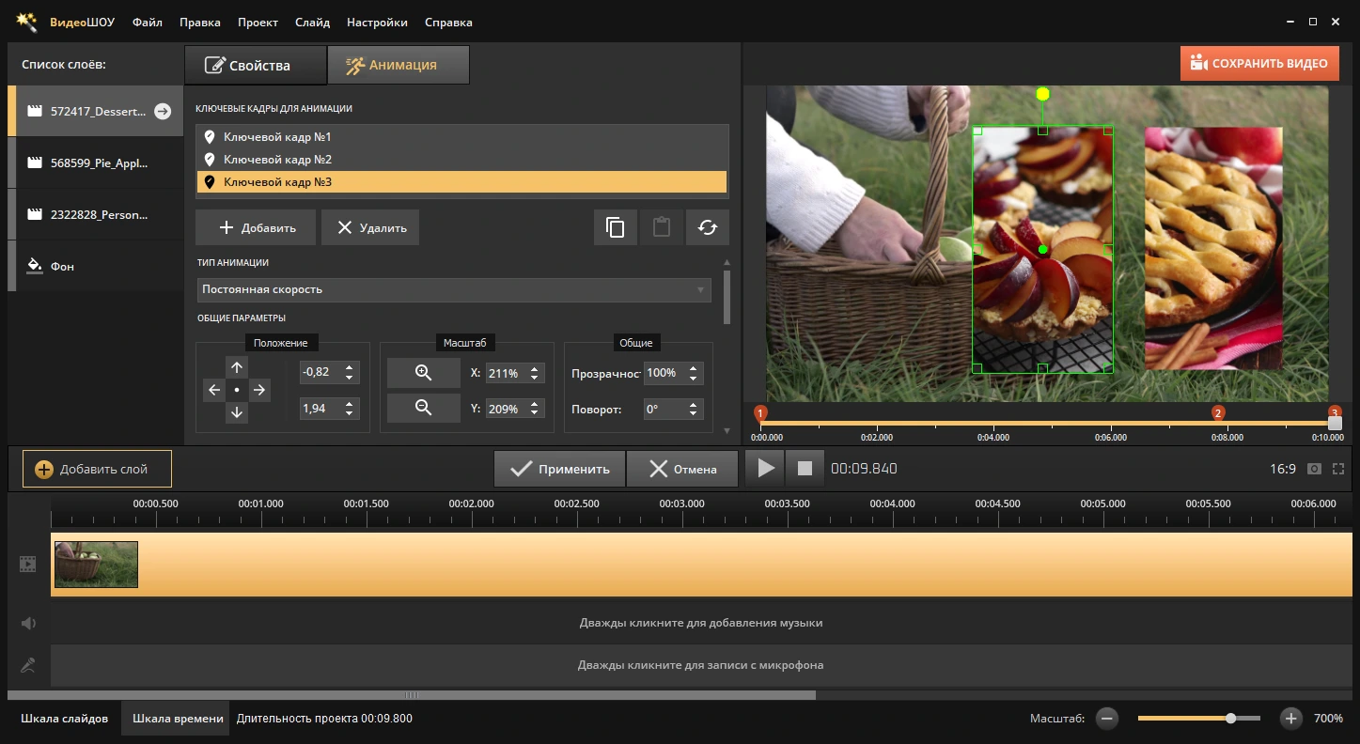
Task: Stop preview playback with the stop button
Action: click(x=805, y=468)
